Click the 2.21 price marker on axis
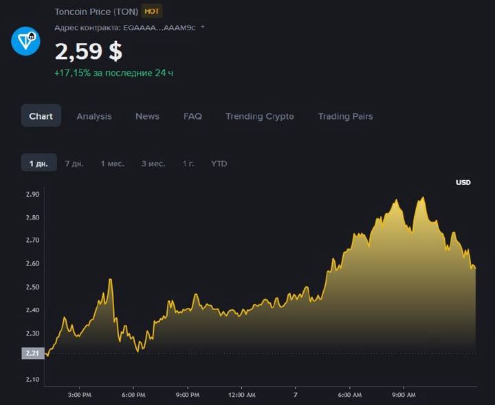Screen dimensions: 495x405 point(33,353)
